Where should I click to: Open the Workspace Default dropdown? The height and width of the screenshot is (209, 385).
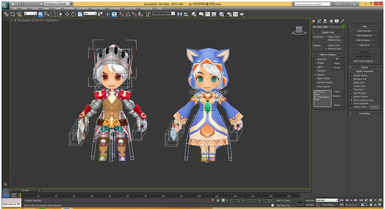tap(57, 4)
